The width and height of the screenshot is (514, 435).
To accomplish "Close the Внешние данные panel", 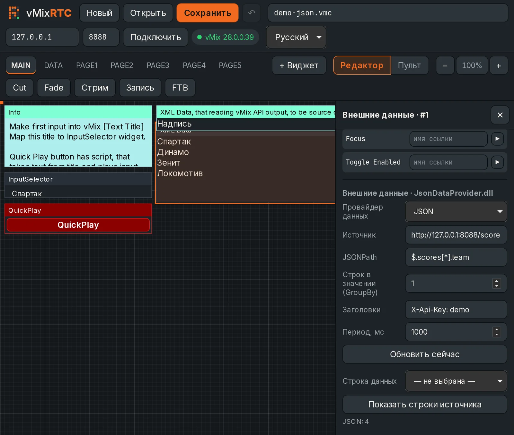I will click(x=500, y=115).
